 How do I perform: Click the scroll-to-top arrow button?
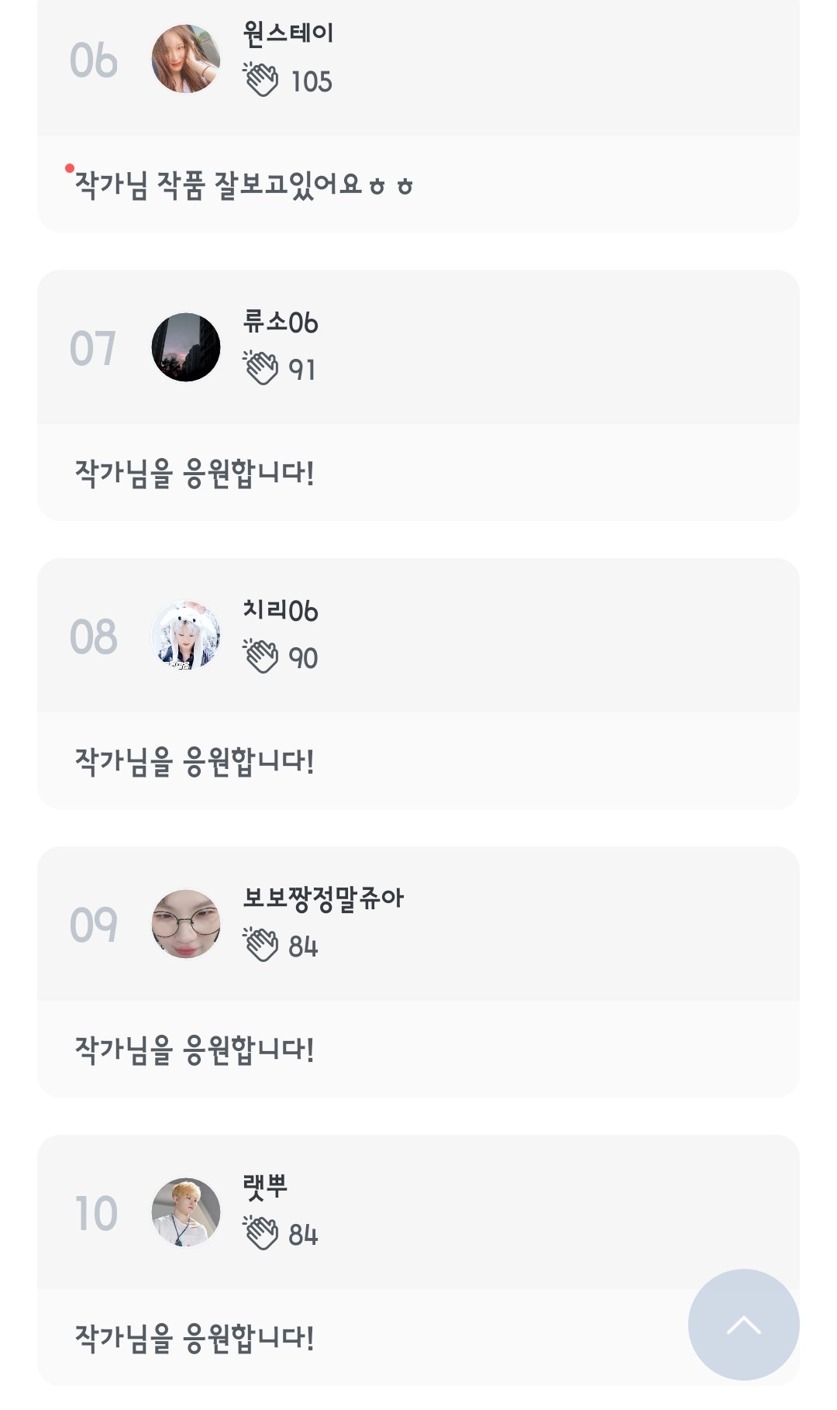pyautogui.click(x=743, y=1324)
